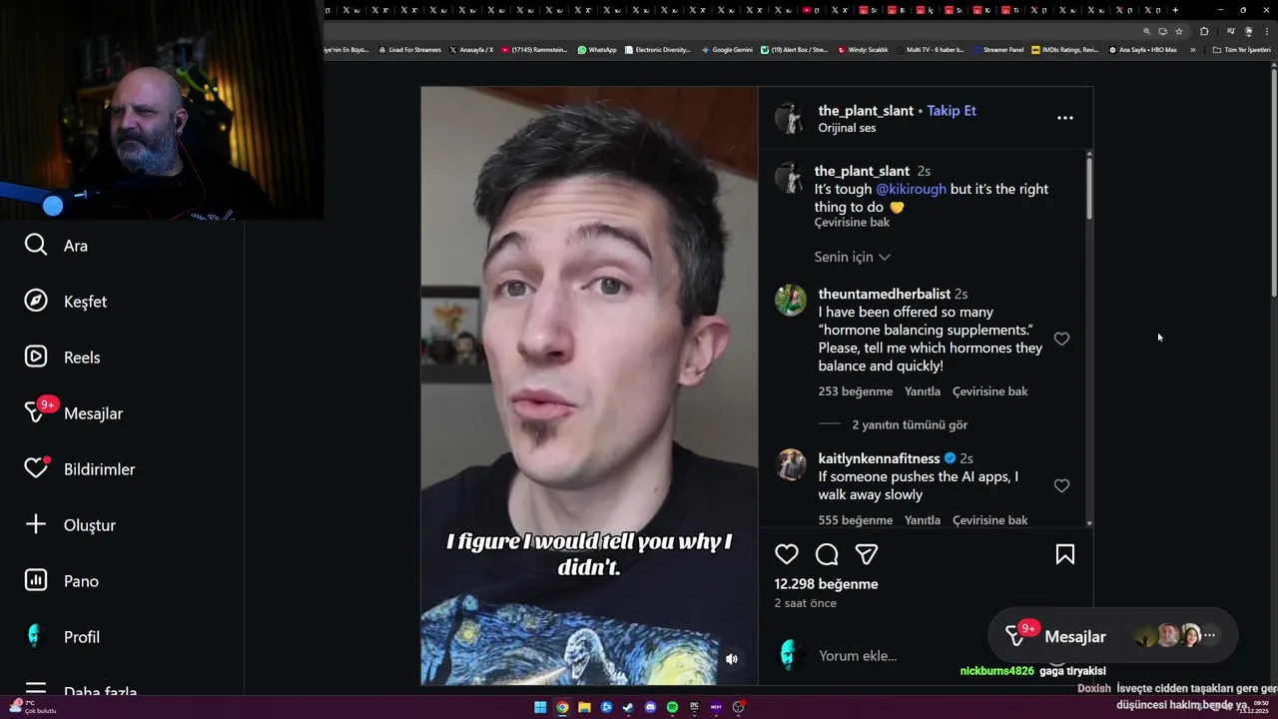This screenshot has height=719, width=1278.
Task: Click Takip Et to follow the_plant_slant
Action: (952, 110)
